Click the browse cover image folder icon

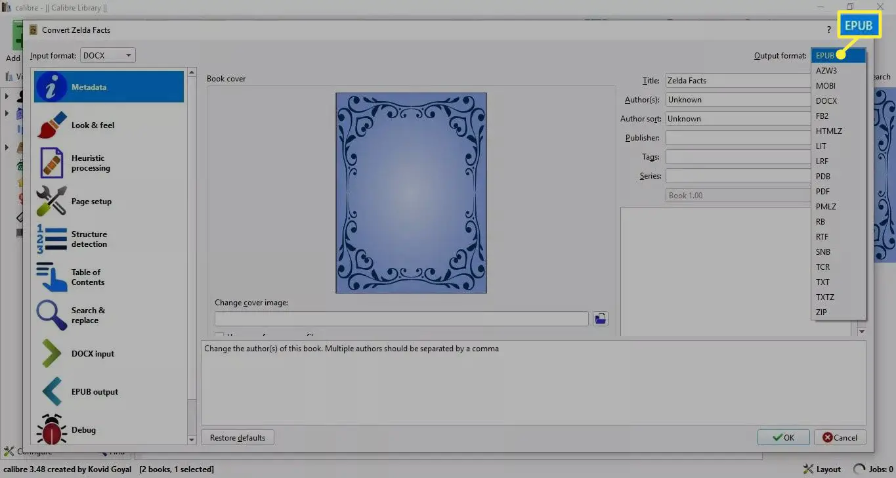[600, 318]
